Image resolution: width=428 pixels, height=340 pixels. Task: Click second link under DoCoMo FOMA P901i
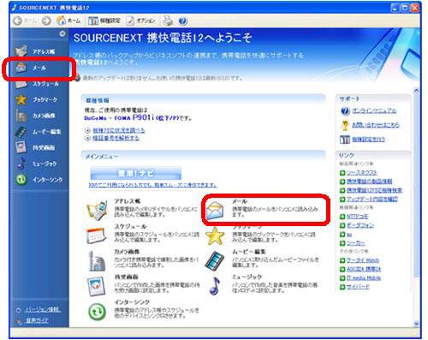pos(116,138)
